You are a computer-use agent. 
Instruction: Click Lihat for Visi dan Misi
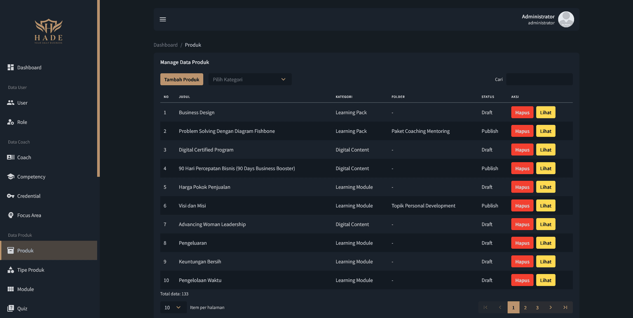tap(546, 205)
